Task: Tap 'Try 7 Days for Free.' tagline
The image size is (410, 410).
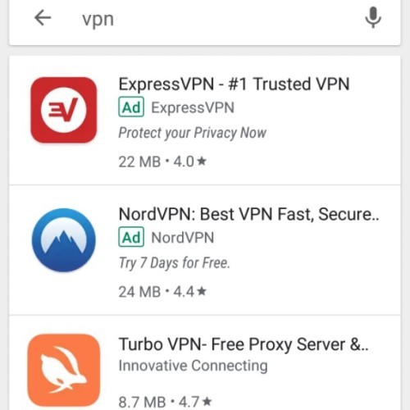Action: (175, 263)
